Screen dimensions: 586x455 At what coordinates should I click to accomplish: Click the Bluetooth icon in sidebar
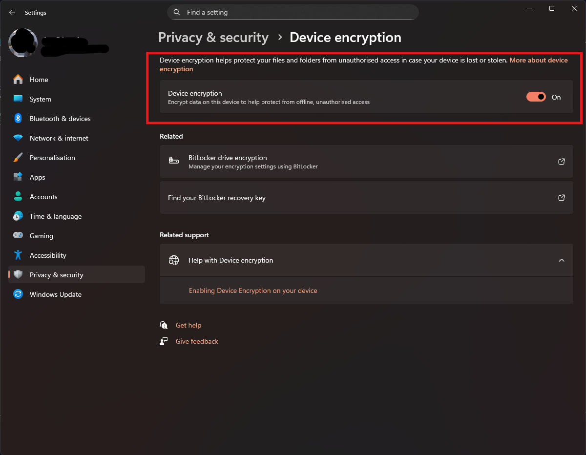(18, 119)
